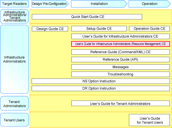Open User's Guide for Tenant Users
The height and width of the screenshot is (128, 172).
pyautogui.click(x=150, y=120)
